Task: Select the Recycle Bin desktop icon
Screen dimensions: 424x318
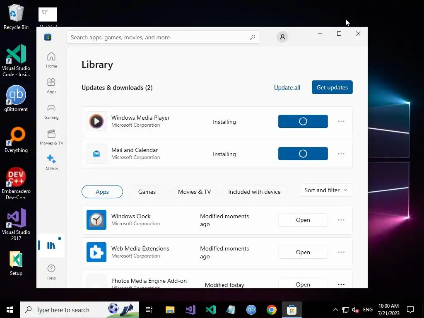Action: tap(16, 17)
